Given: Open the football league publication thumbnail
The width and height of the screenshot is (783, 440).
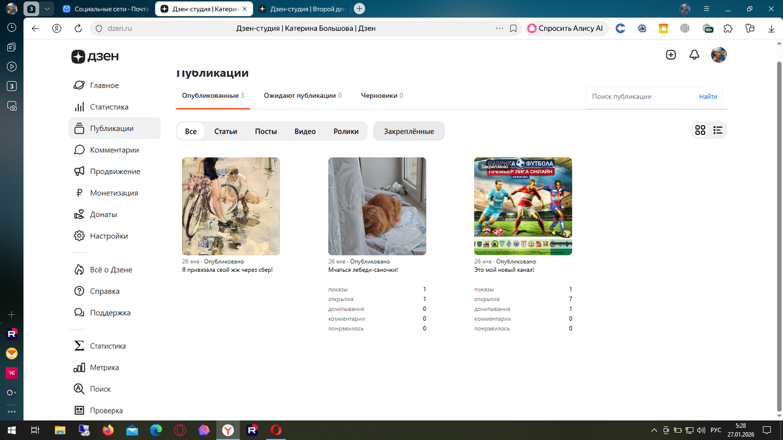Looking at the screenshot, I should point(523,206).
